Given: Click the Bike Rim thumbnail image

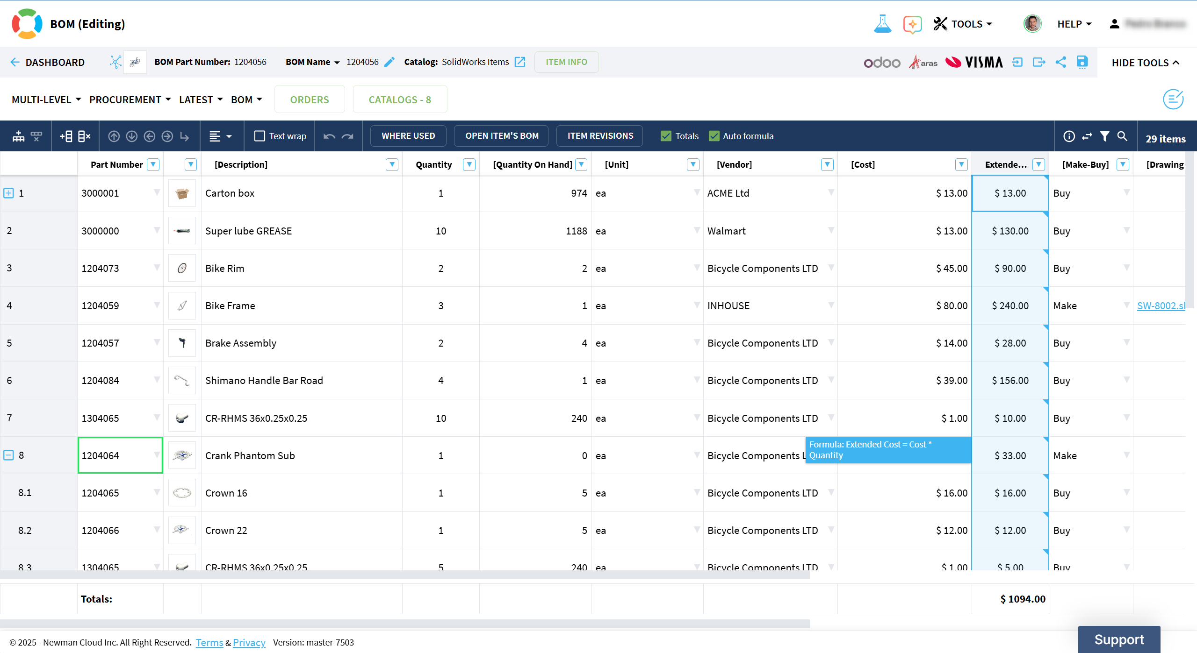Looking at the screenshot, I should pos(182,268).
